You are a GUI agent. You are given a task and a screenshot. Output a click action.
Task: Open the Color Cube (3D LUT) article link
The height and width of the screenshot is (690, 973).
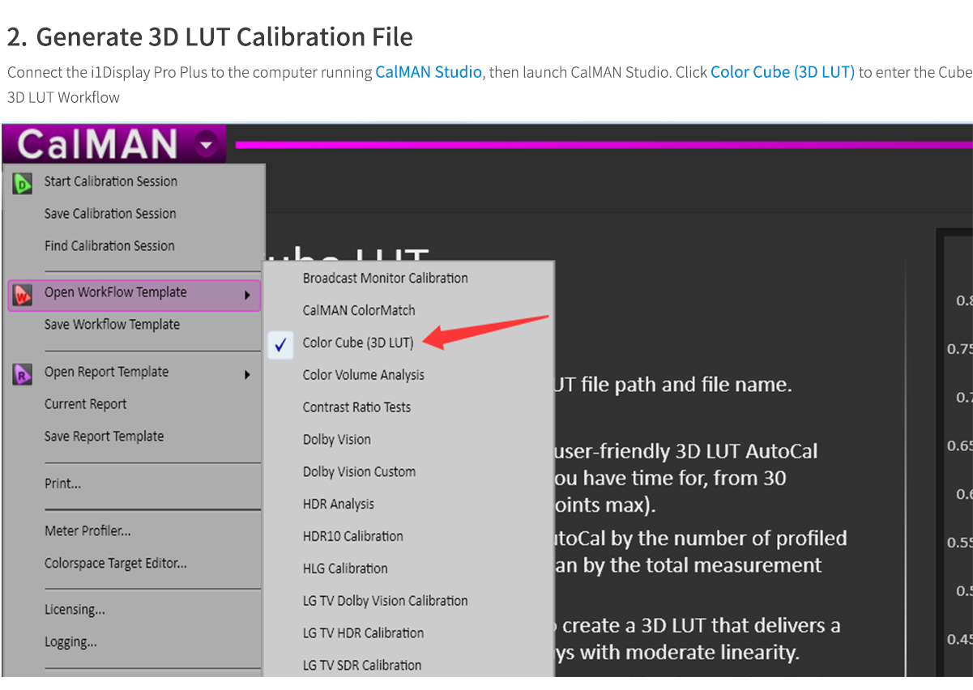(x=783, y=72)
